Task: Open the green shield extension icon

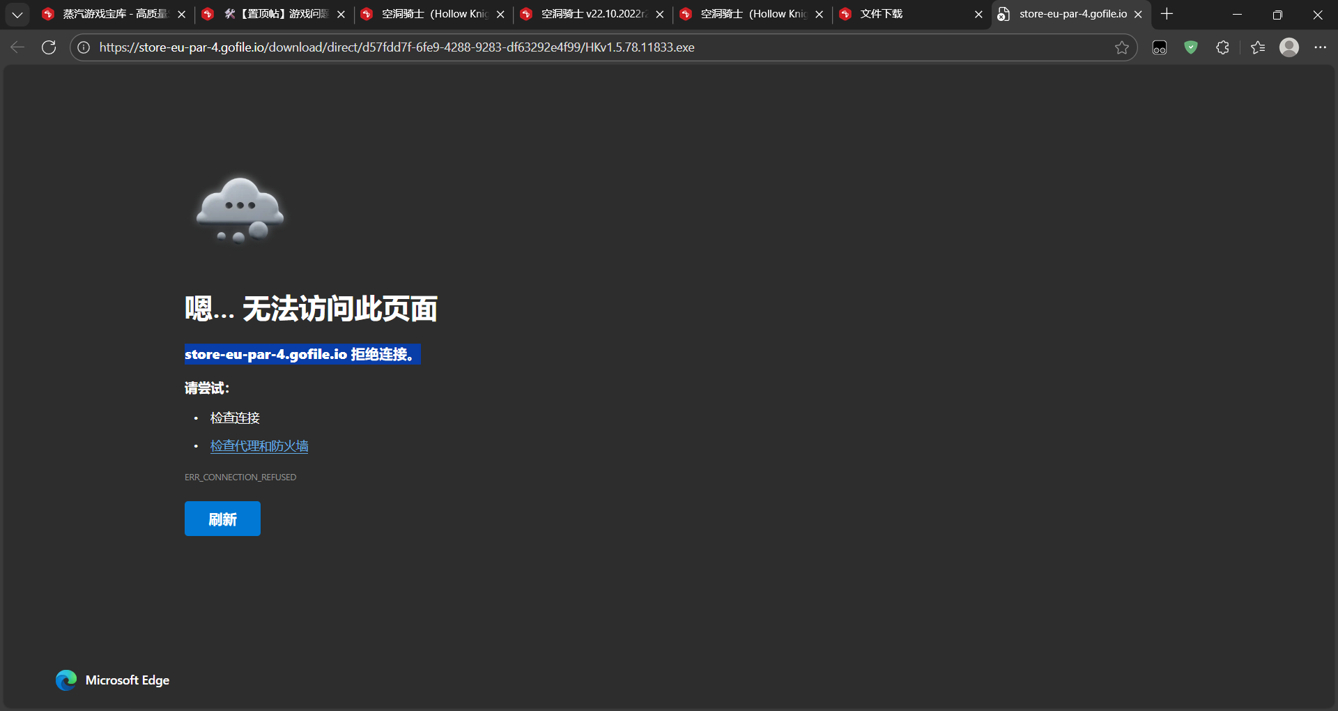Action: 1190,47
